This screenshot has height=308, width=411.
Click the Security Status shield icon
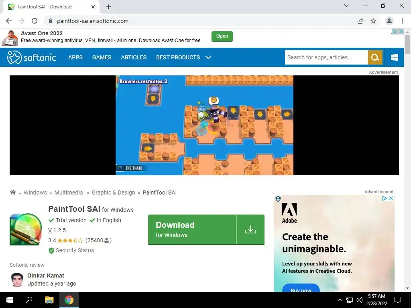[51, 251]
